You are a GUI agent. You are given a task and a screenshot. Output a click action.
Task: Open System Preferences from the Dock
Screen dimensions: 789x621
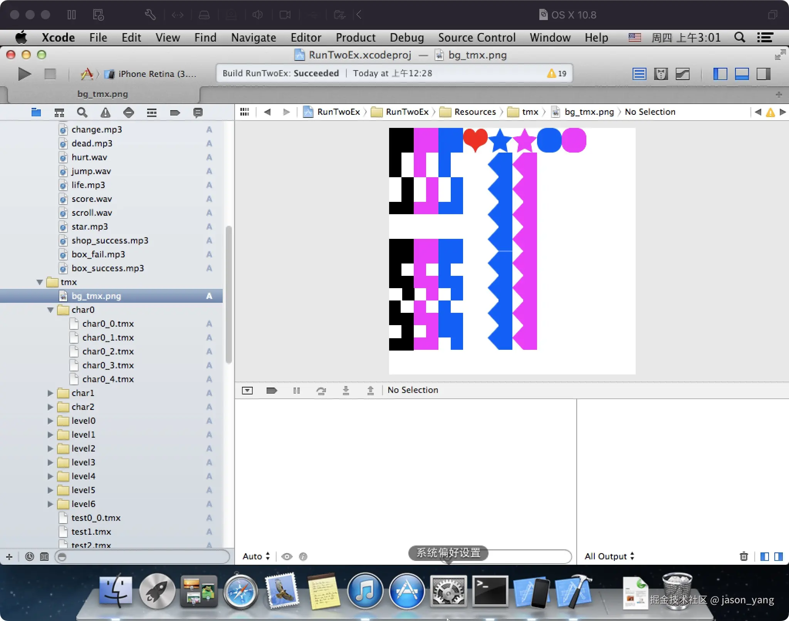448,591
